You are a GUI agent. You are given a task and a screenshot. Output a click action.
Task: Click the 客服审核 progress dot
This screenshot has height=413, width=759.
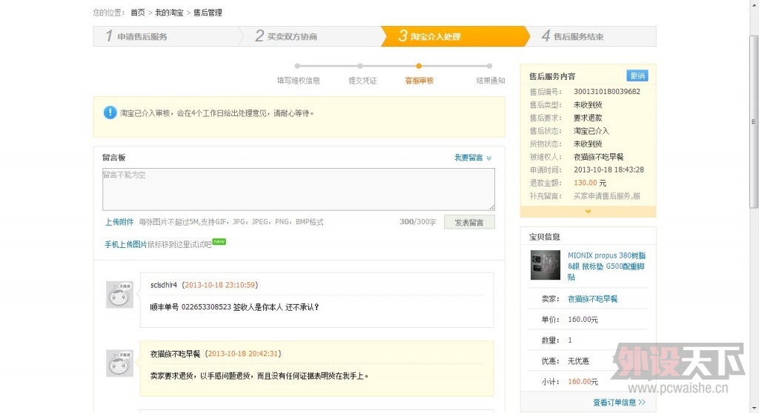click(x=419, y=66)
